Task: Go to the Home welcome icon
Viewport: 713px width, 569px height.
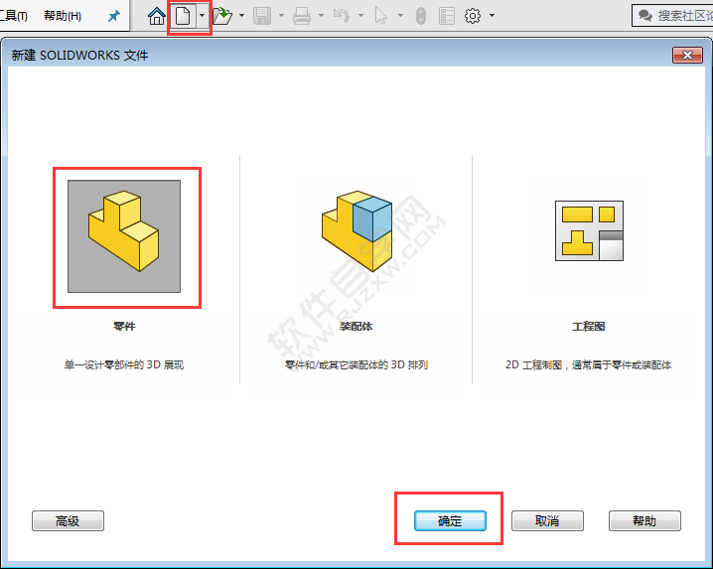Action: 157,16
